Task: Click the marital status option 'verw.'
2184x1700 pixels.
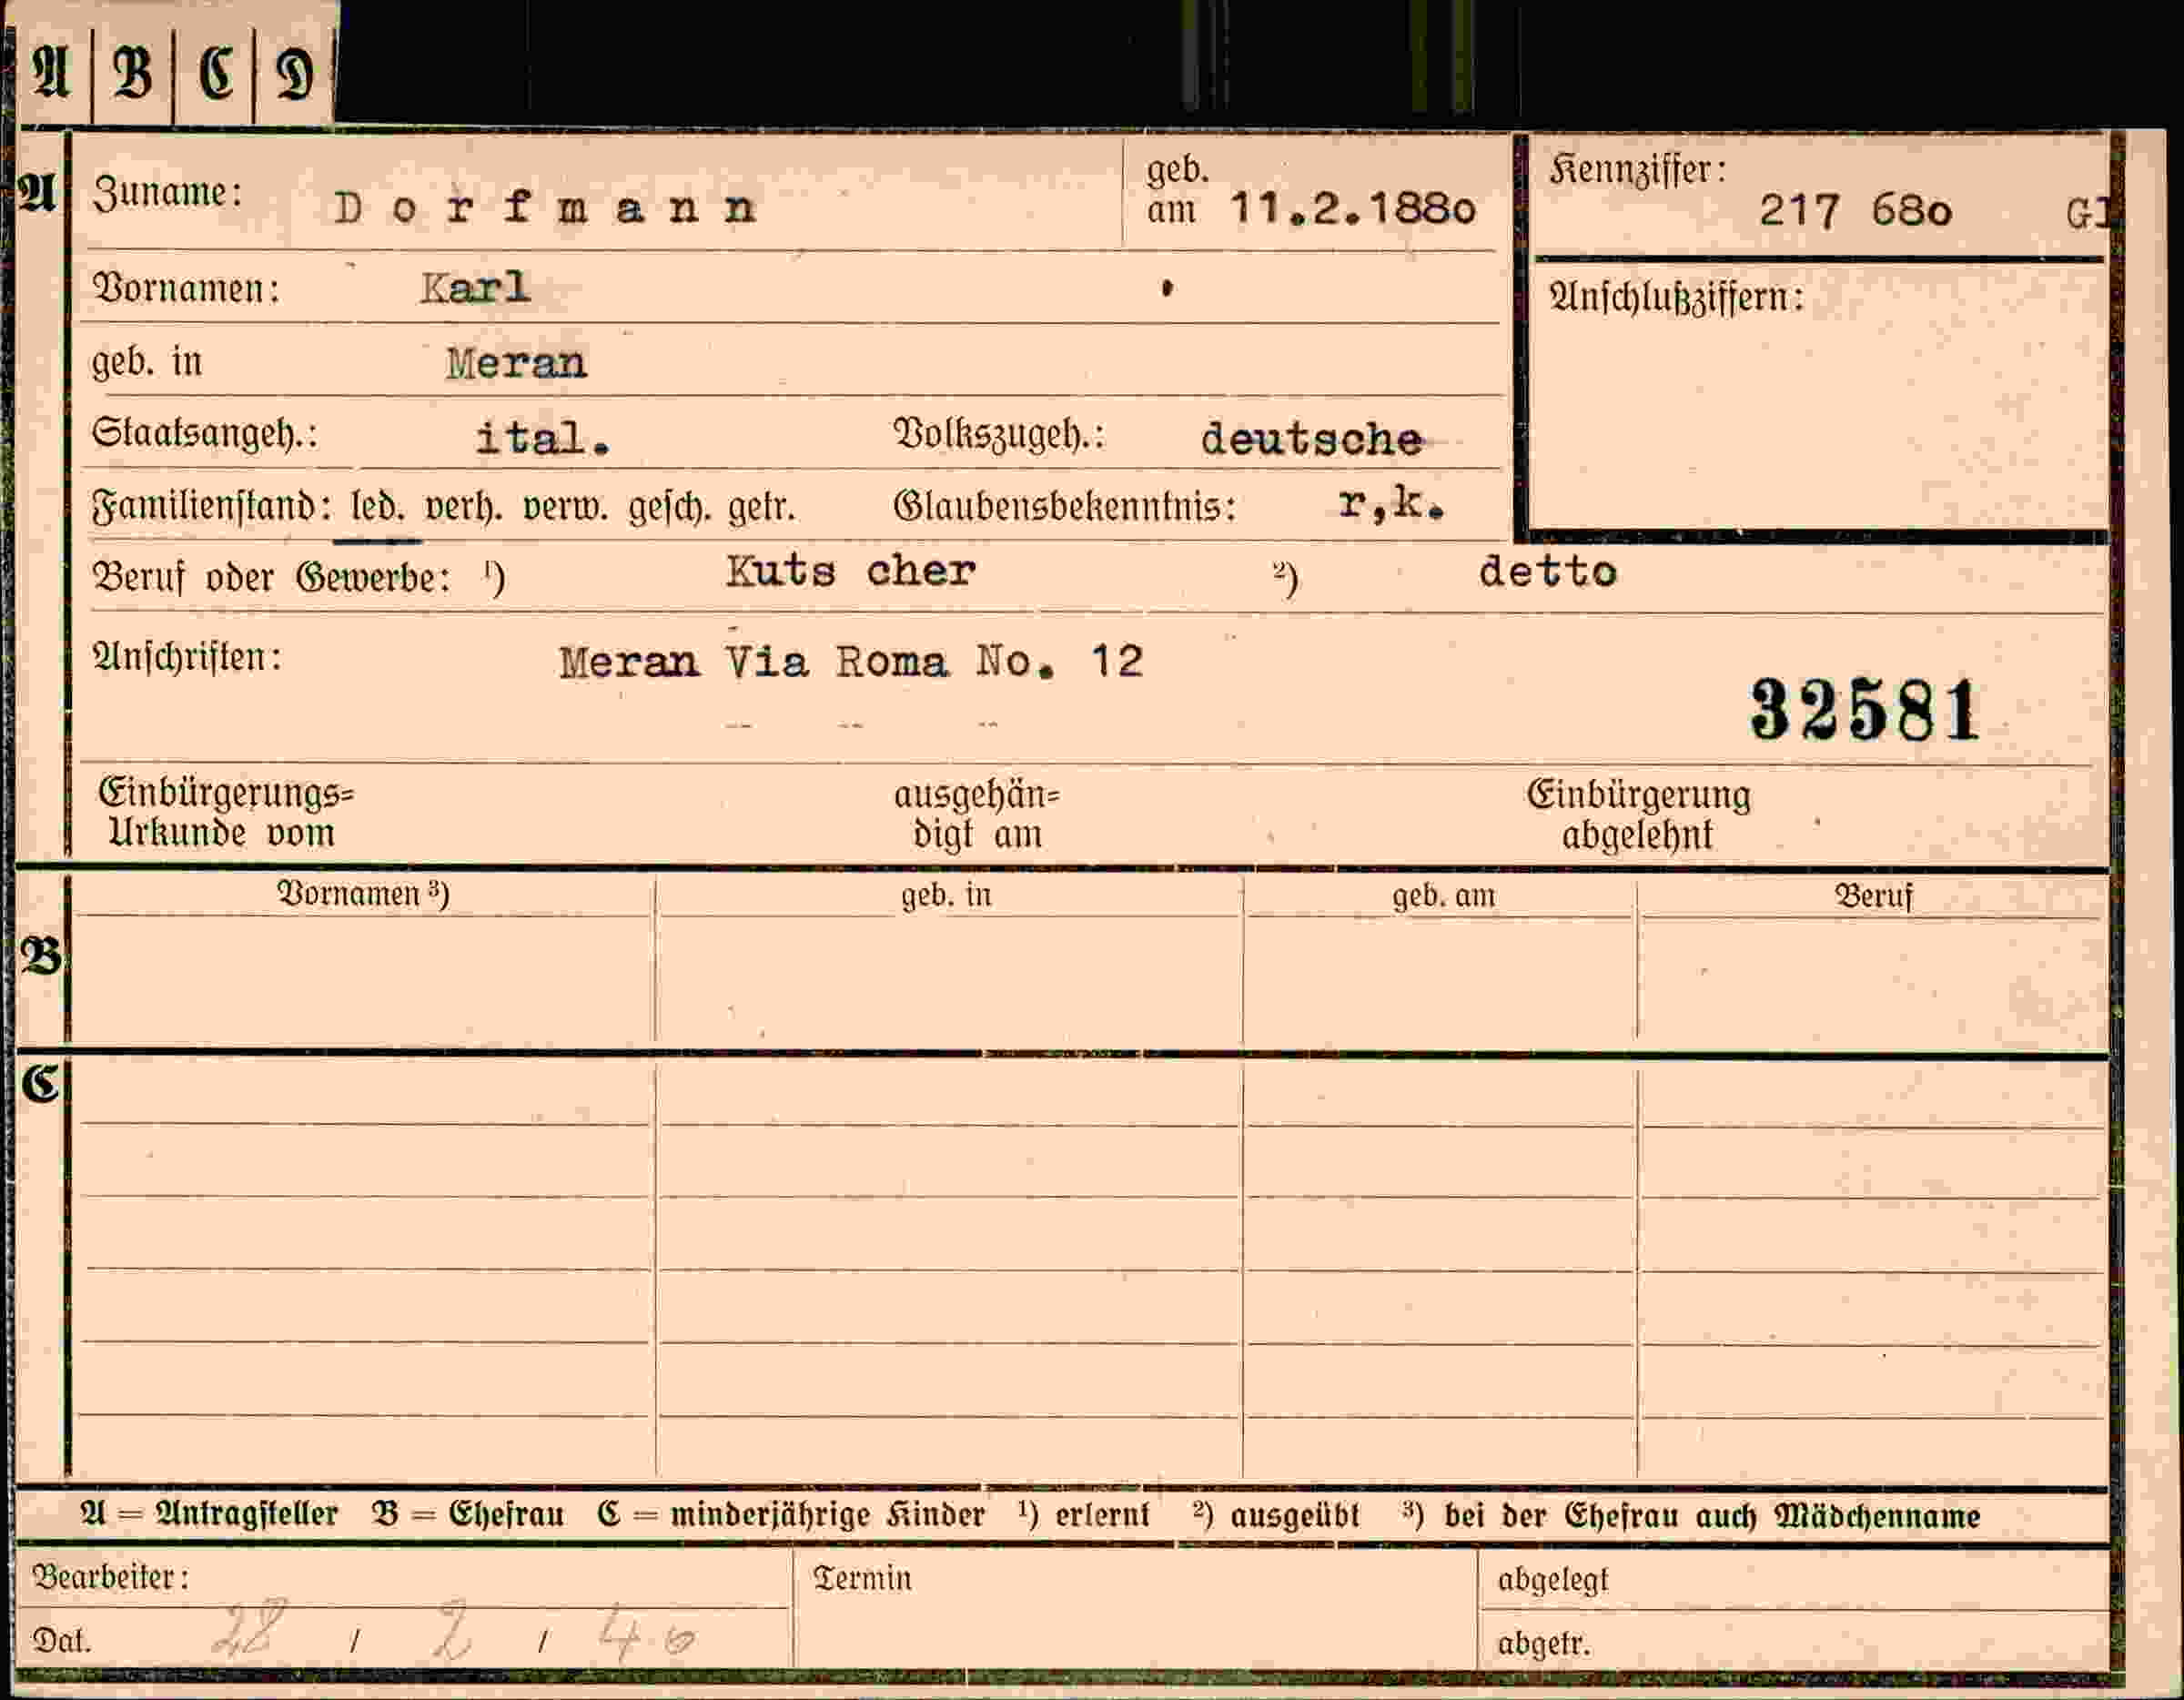Action: [x=565, y=508]
